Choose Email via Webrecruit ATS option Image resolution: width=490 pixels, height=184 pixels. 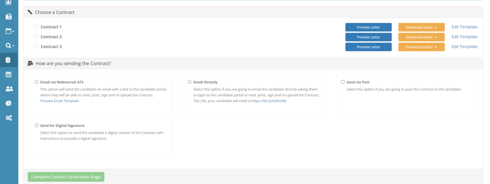(36, 82)
